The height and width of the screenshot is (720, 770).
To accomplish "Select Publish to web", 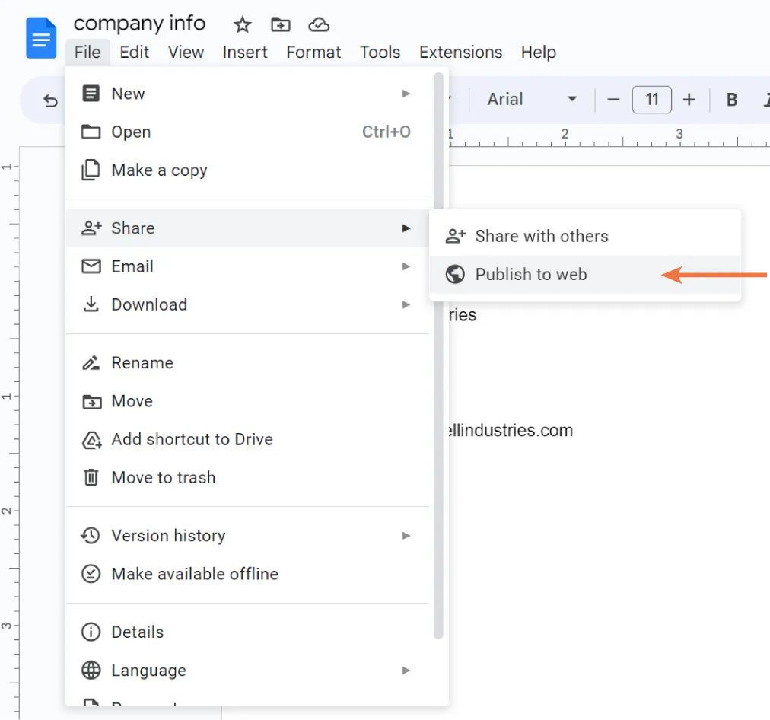I will [x=531, y=274].
